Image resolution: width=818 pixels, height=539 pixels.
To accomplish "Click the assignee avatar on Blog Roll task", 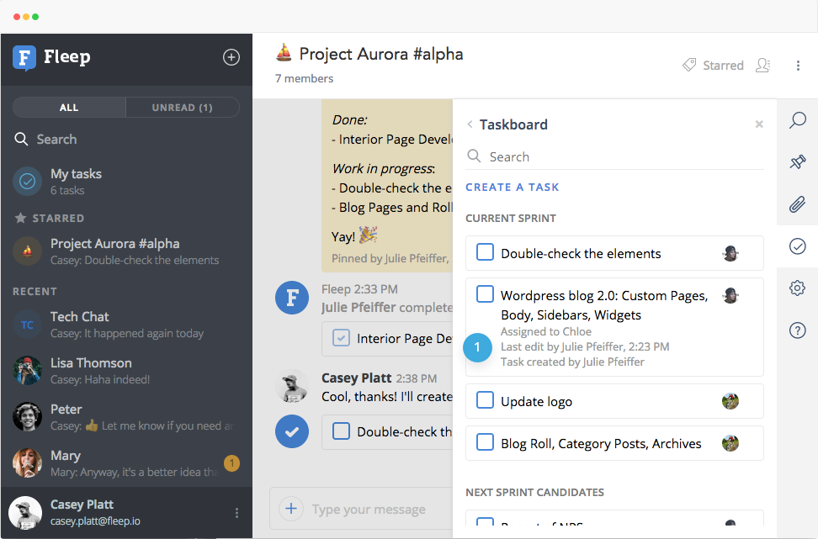I will point(730,443).
